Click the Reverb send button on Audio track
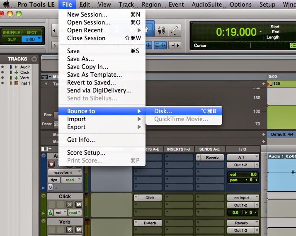 click(x=212, y=158)
